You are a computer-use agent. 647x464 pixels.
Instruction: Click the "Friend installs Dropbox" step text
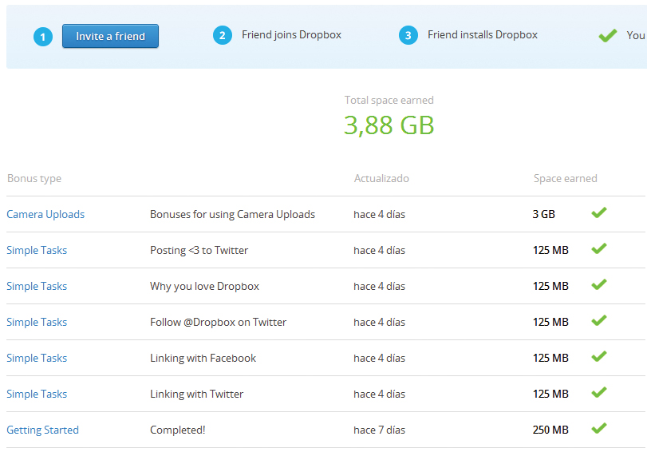click(x=483, y=35)
